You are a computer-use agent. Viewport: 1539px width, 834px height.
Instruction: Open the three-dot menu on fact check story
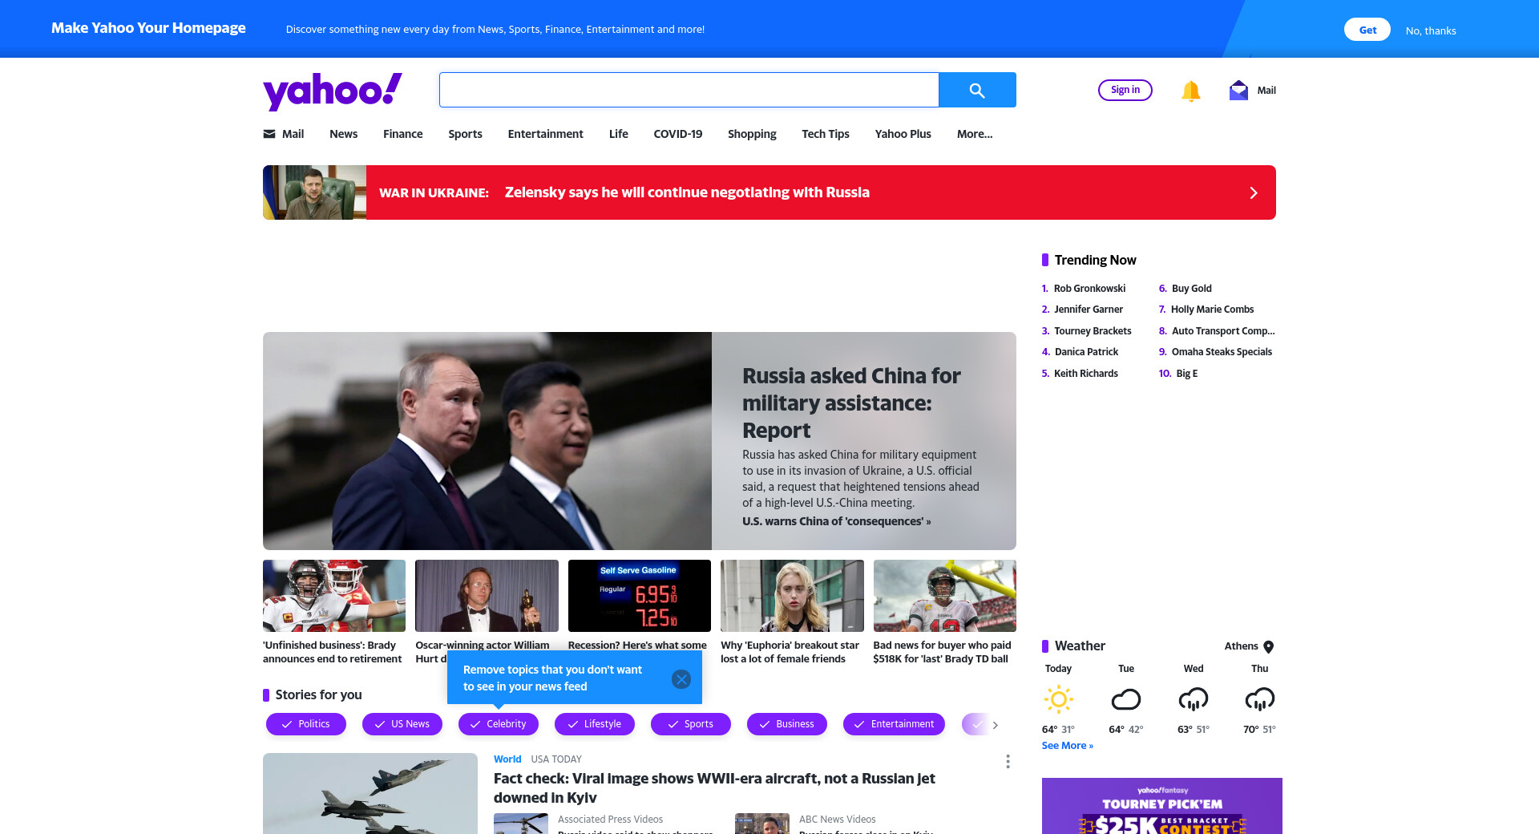[1008, 761]
